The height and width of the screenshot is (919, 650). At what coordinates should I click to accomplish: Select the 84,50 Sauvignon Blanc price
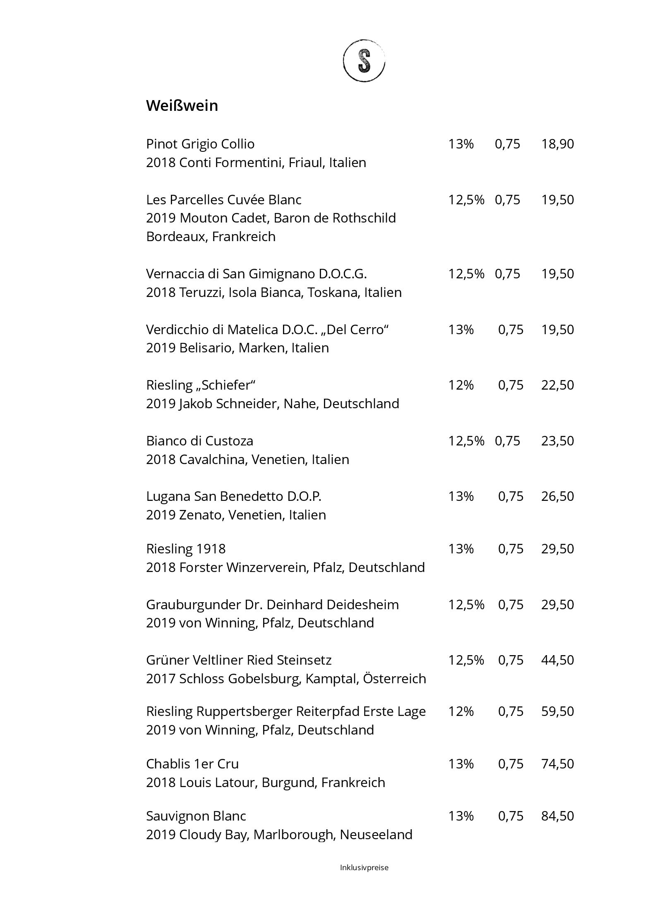pyautogui.click(x=557, y=816)
